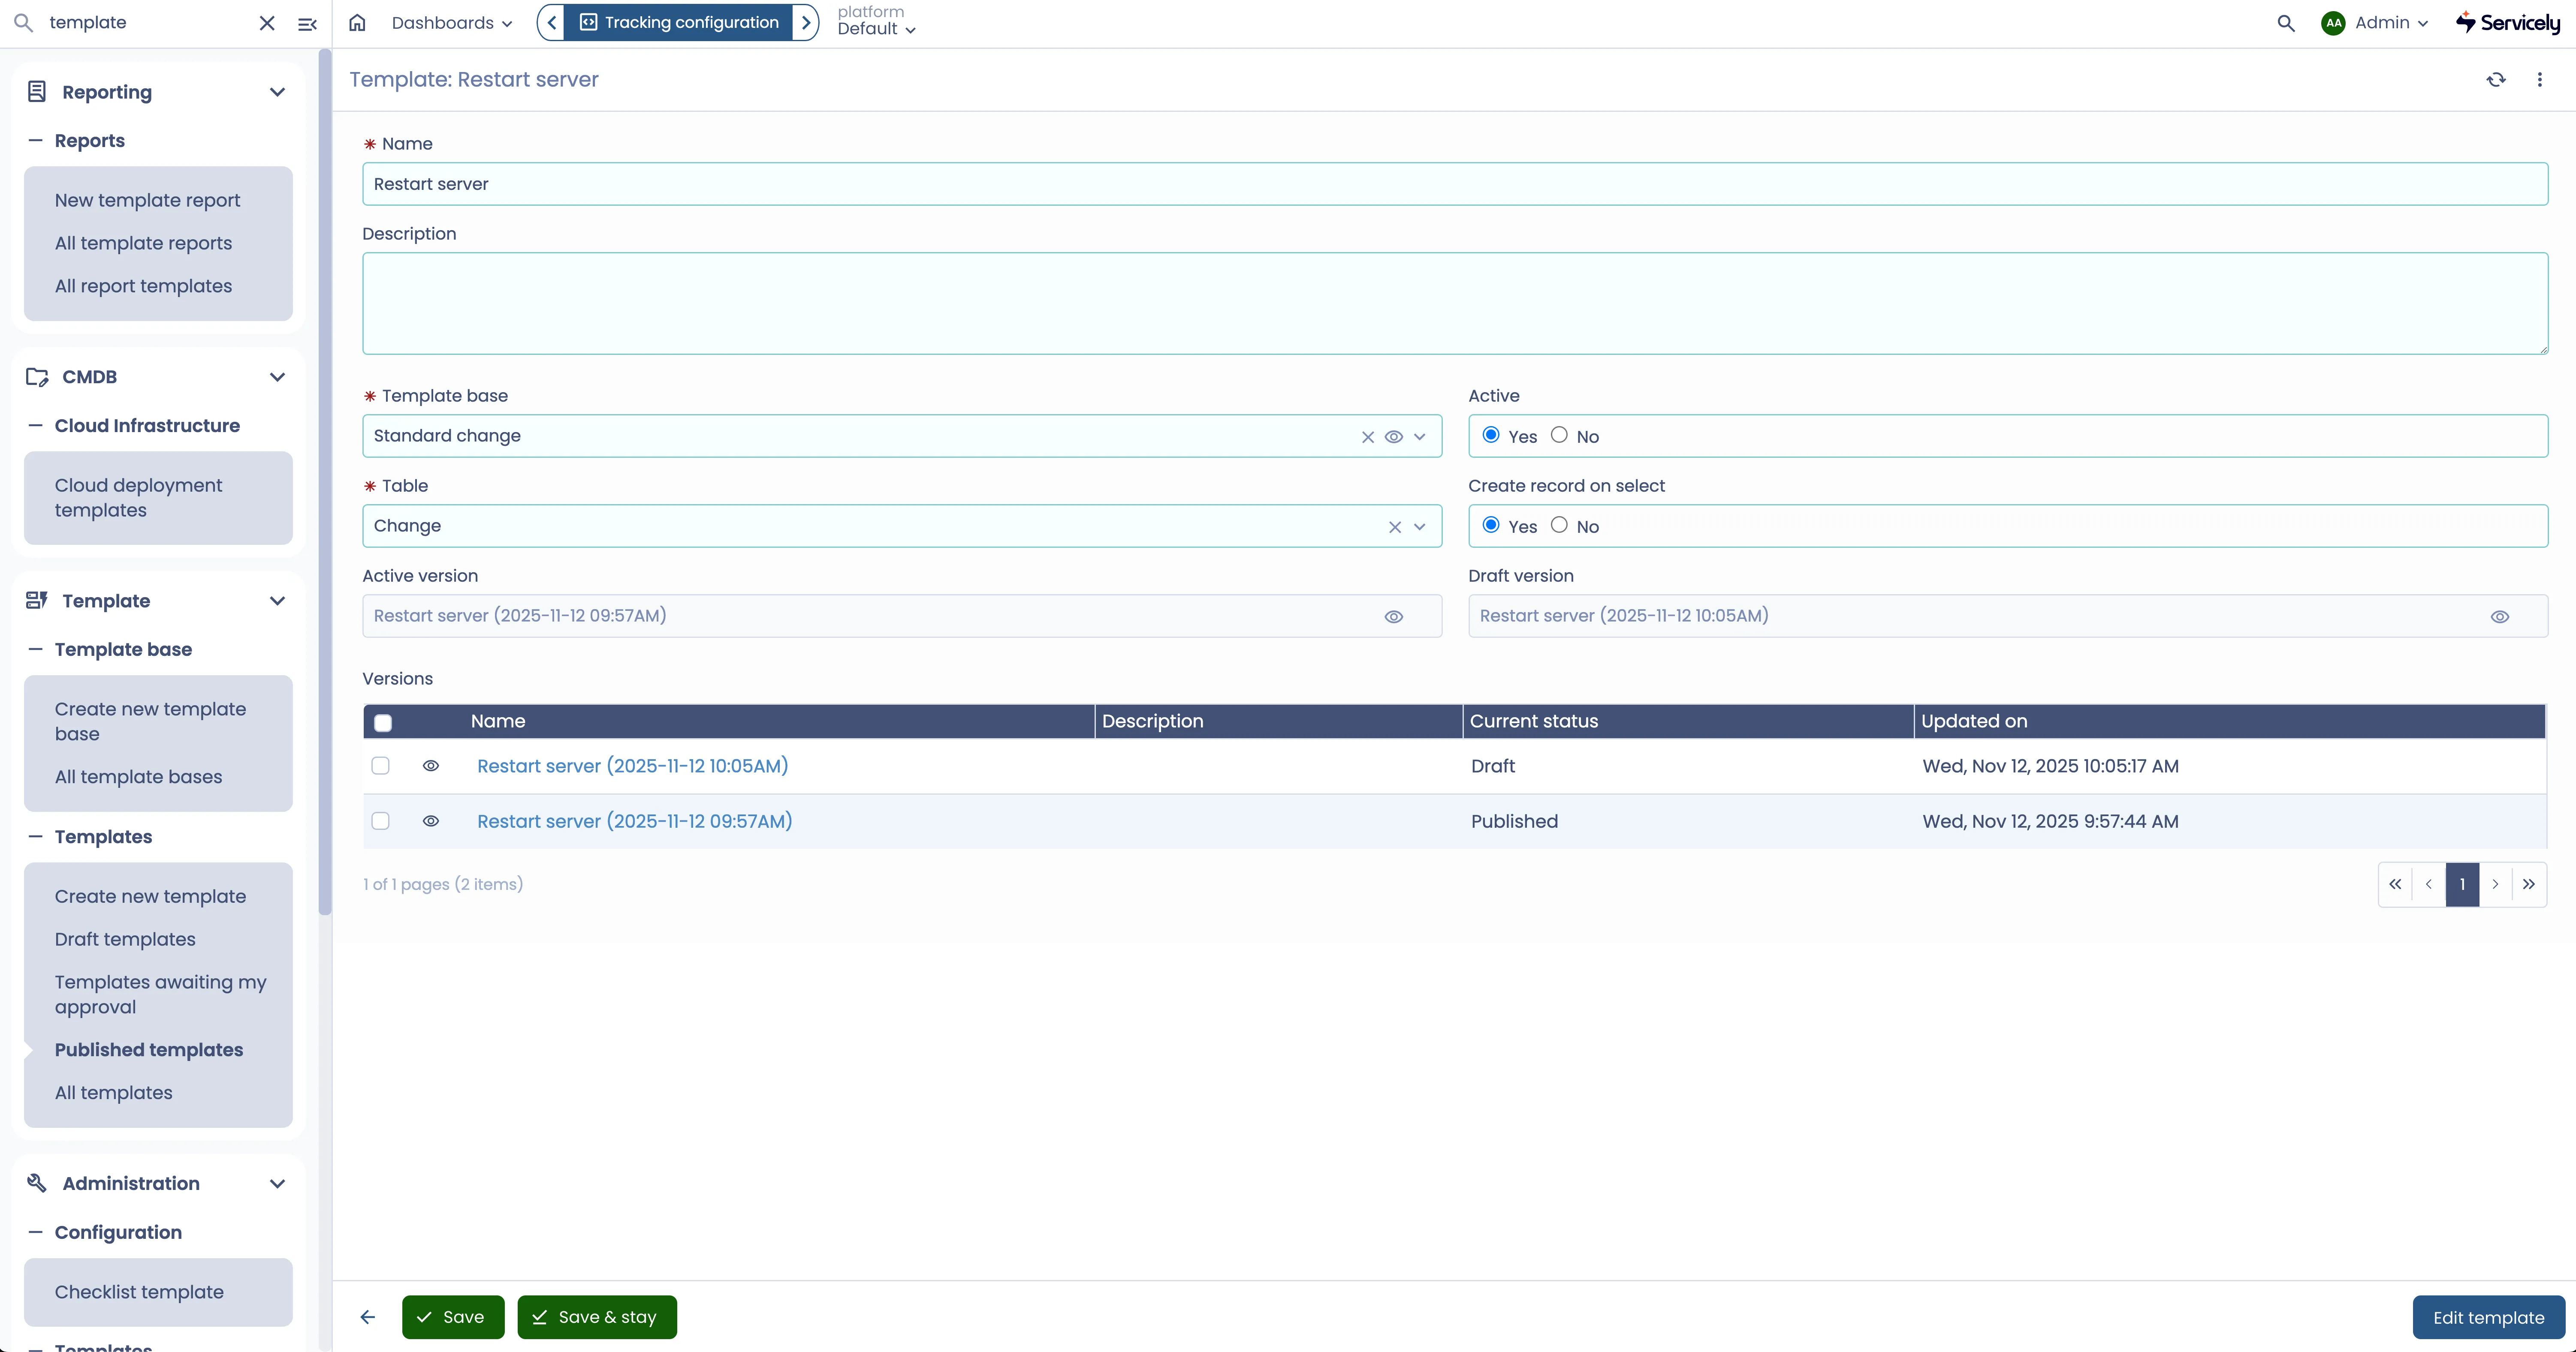Image resolution: width=2576 pixels, height=1352 pixels.
Task: Open Restart server (2025-11-12 09:57AM) link
Action: point(635,821)
